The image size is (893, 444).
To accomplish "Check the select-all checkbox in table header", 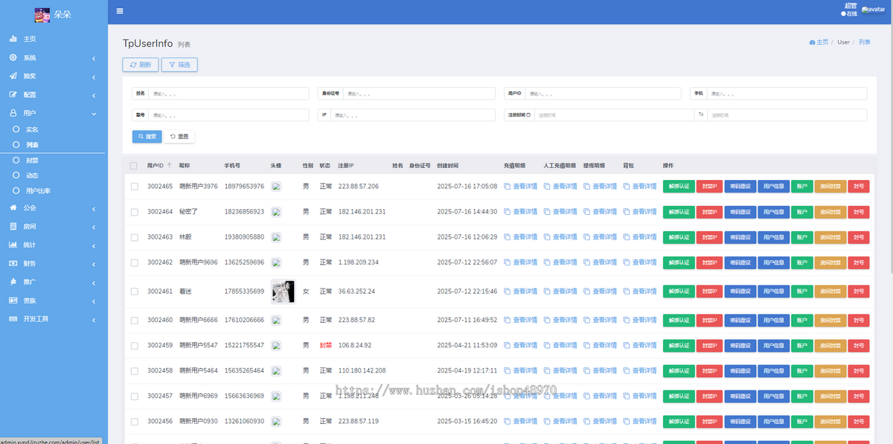I will [x=134, y=166].
